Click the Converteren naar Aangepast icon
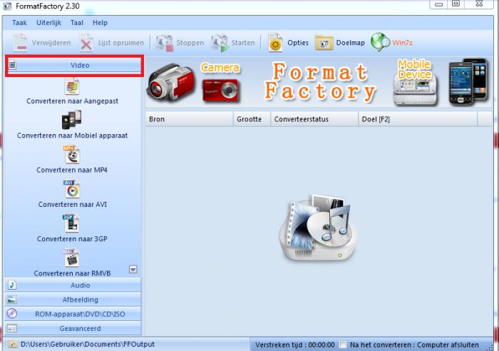The image size is (499, 351). coord(72,86)
